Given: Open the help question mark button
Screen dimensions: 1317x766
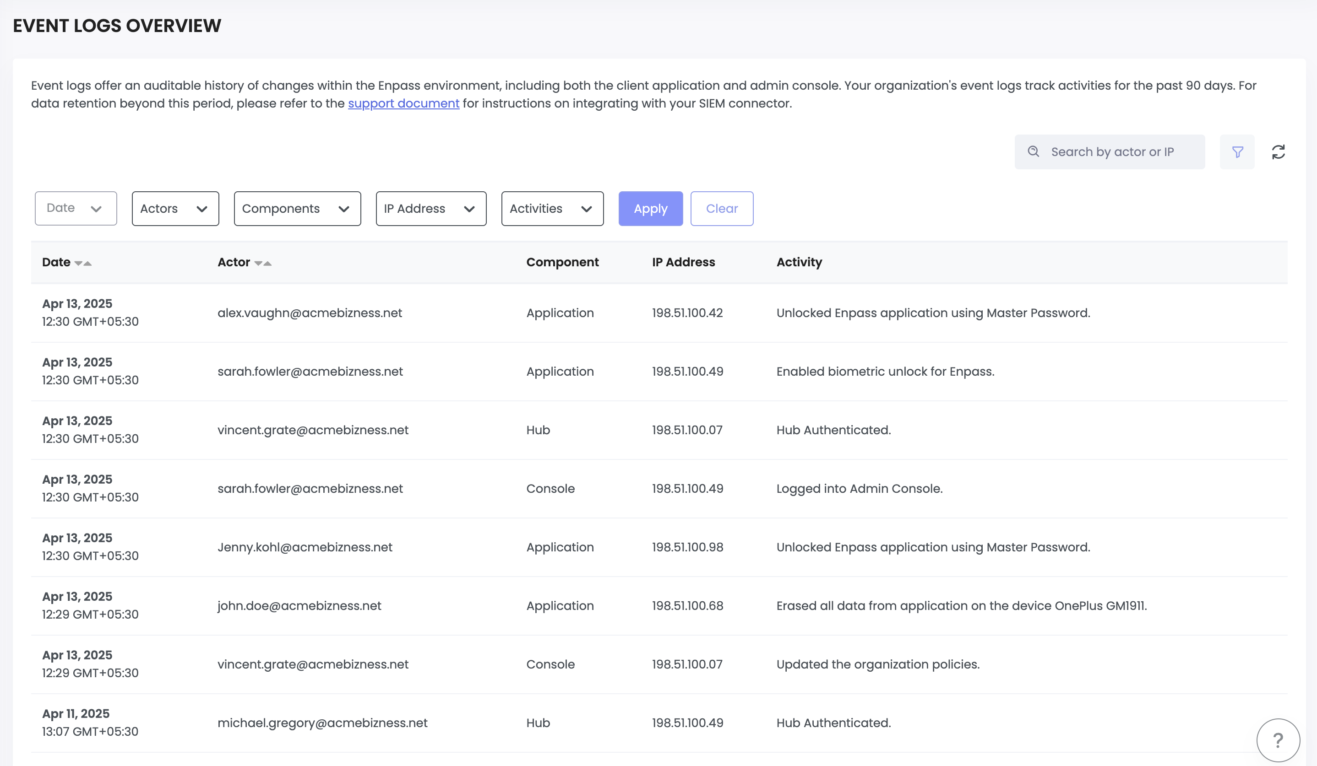Looking at the screenshot, I should pos(1278,740).
